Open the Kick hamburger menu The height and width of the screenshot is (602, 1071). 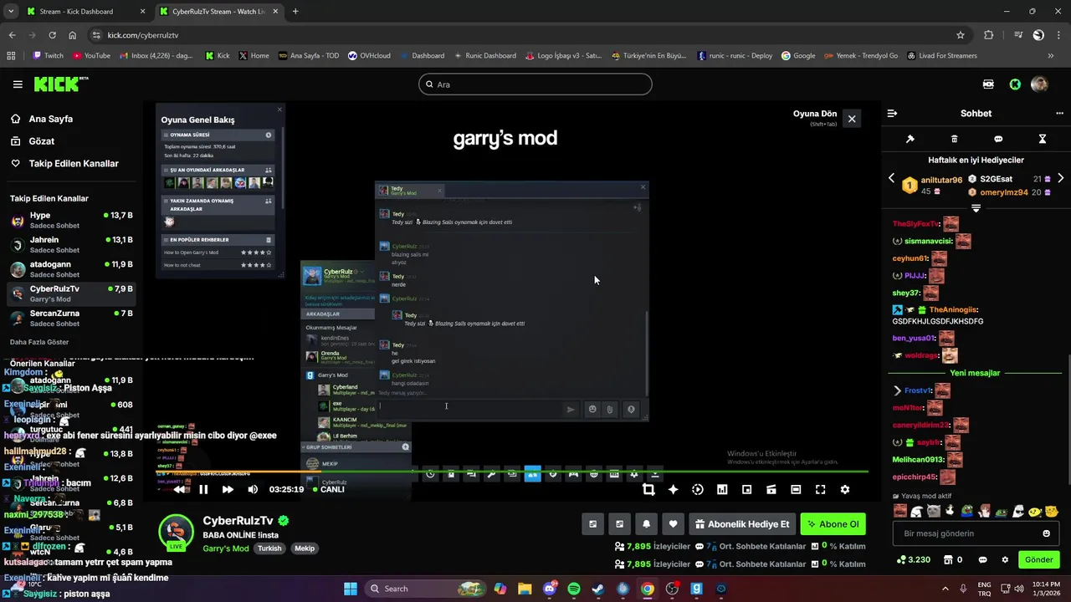click(x=18, y=84)
